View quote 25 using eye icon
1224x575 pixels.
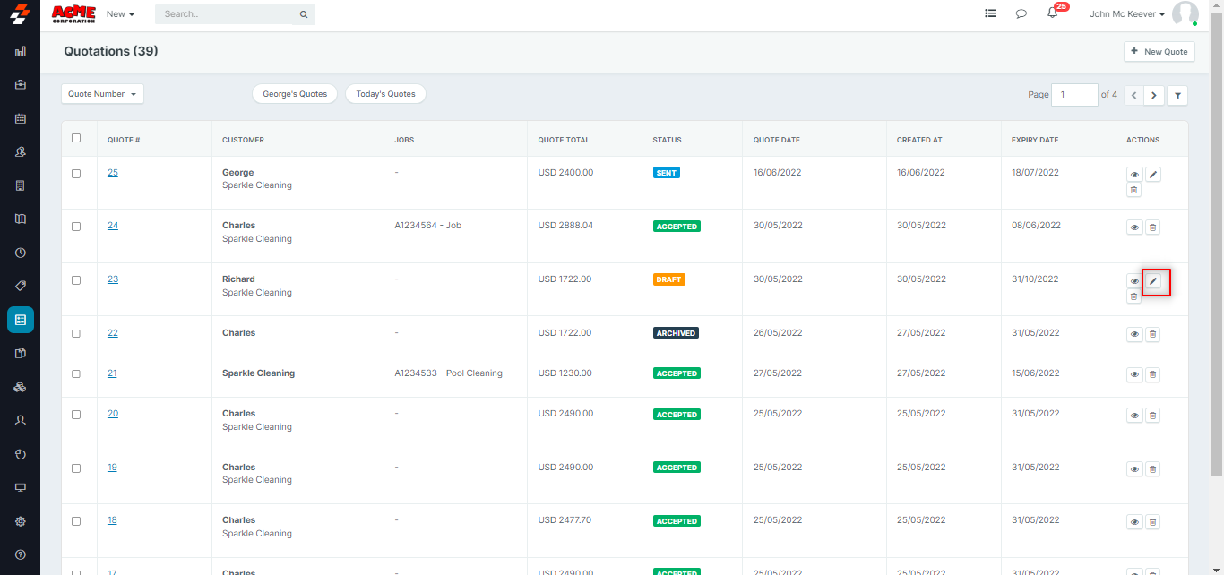(1134, 175)
